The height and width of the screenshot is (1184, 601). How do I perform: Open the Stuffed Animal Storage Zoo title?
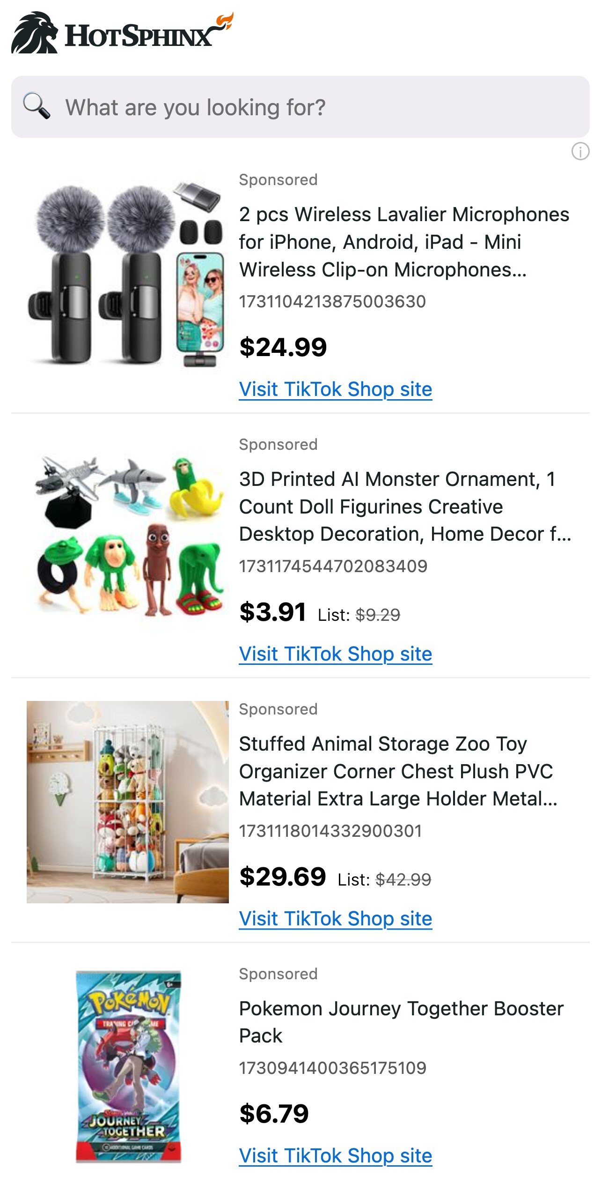[x=398, y=771]
